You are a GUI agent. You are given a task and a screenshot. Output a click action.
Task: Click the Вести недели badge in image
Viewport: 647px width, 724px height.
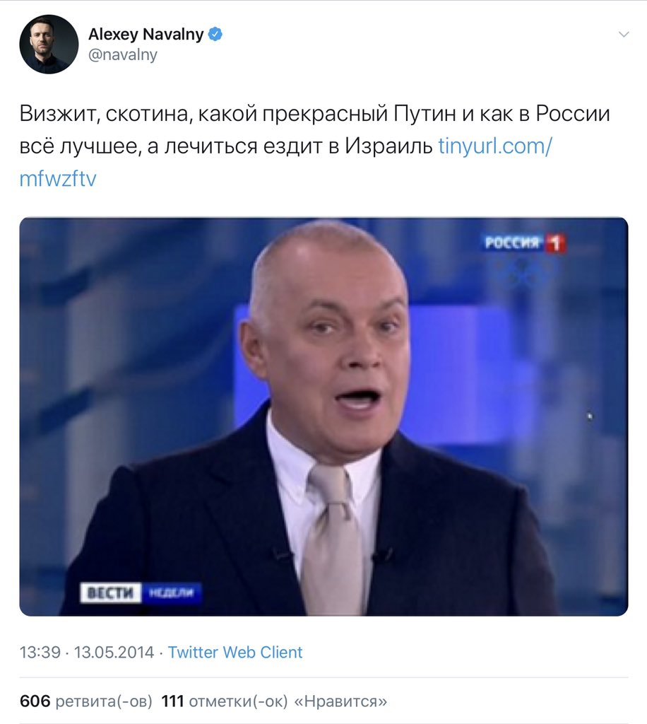point(141,593)
